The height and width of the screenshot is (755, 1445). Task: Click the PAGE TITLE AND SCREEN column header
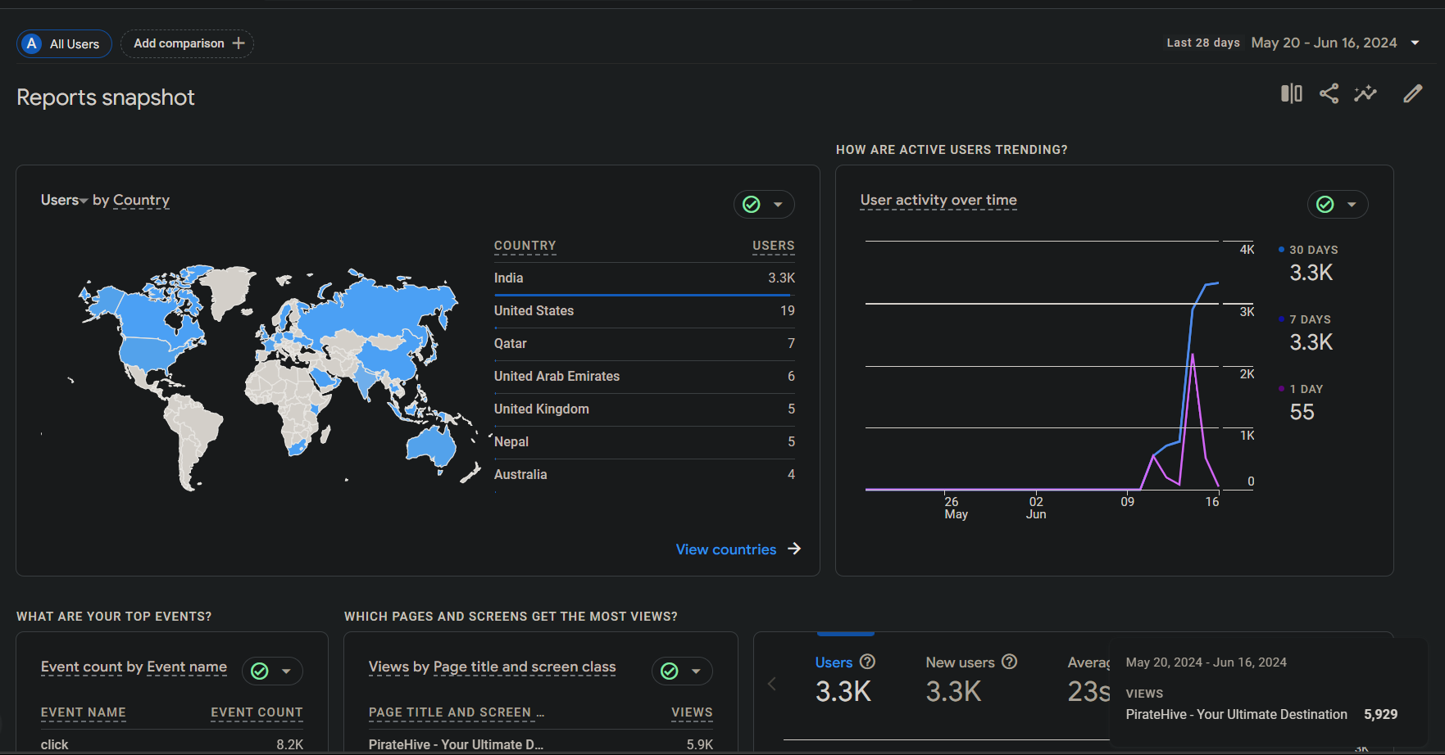[x=457, y=712]
